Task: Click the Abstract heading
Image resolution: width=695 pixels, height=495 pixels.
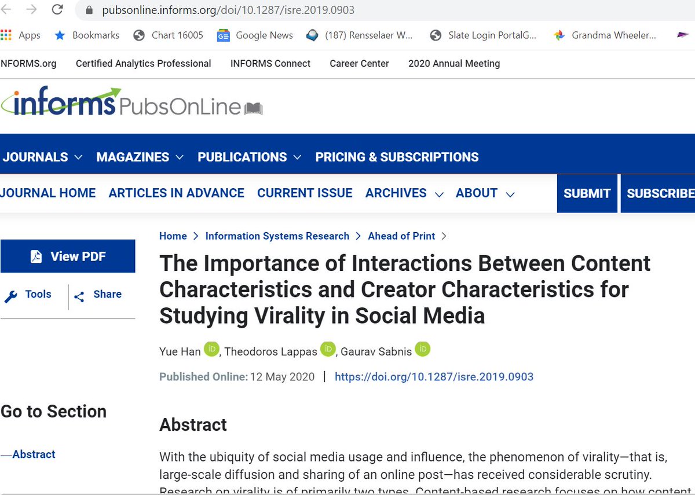Action: [x=193, y=424]
